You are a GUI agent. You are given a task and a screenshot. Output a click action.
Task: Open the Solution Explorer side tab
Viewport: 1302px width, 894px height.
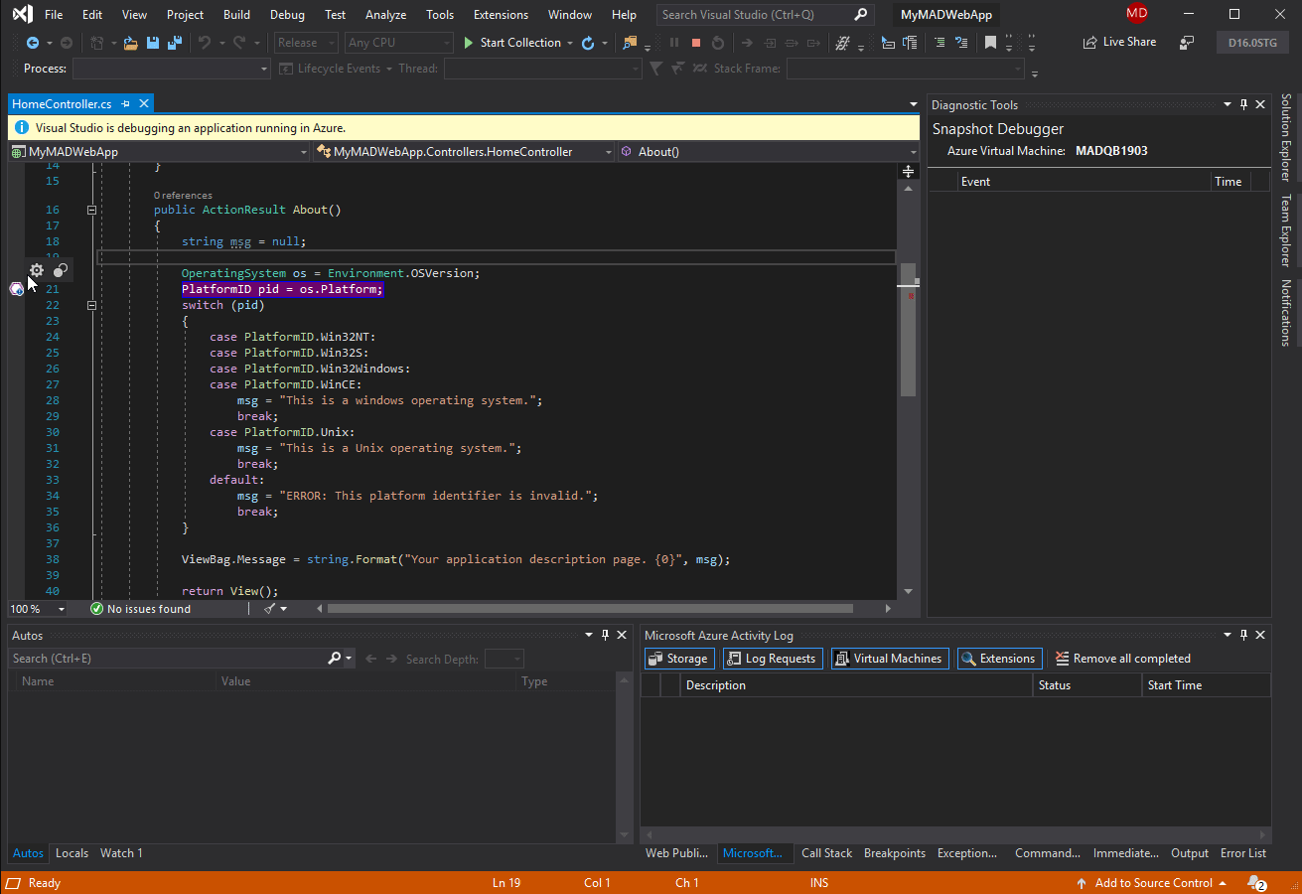pos(1285,137)
